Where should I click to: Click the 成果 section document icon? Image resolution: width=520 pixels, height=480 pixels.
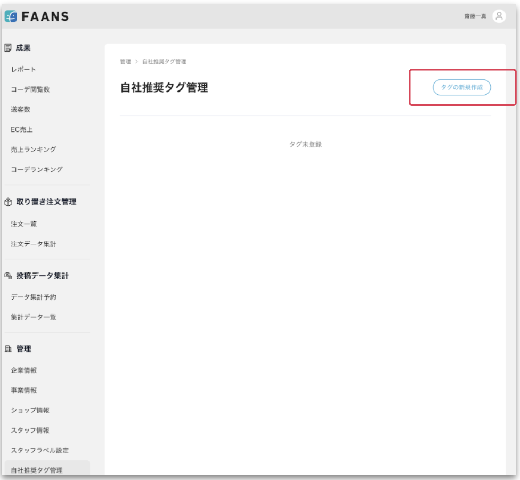[8, 48]
